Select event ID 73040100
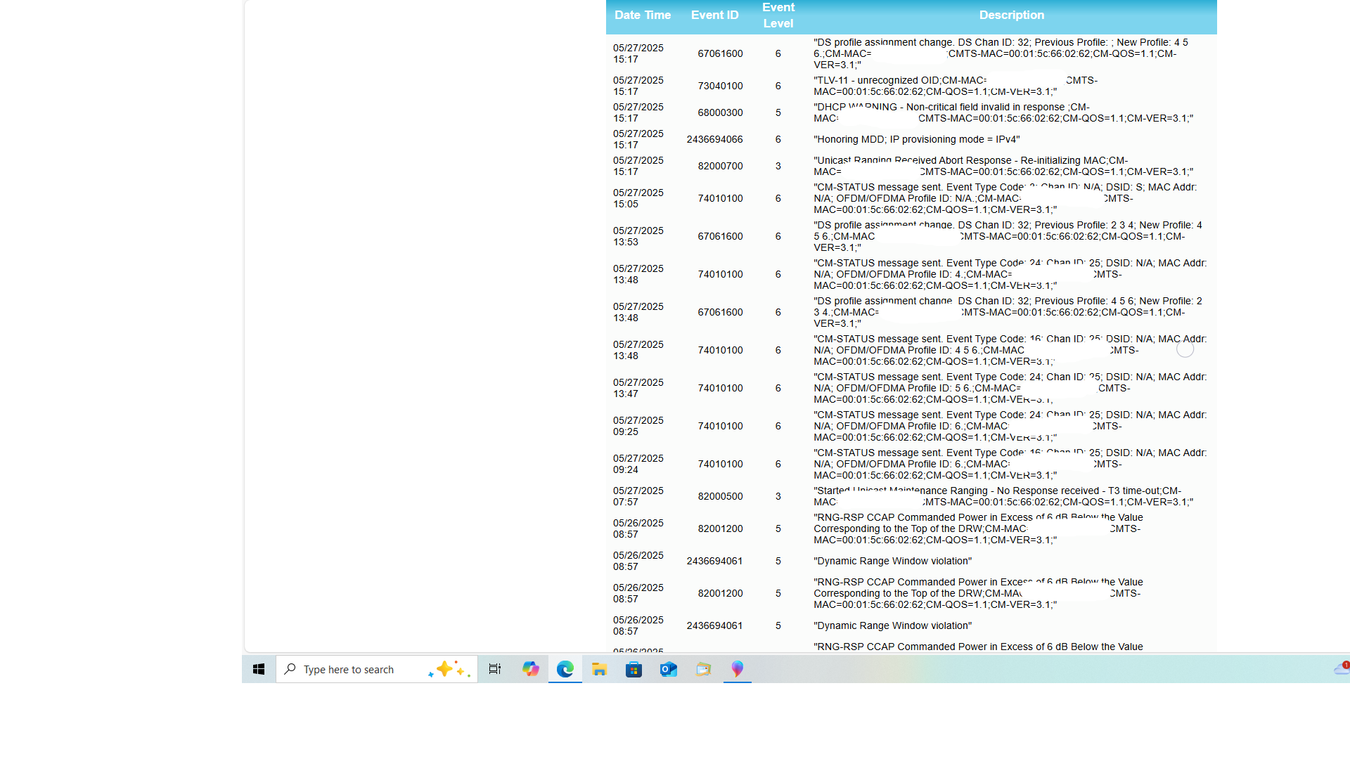This screenshot has width=1350, height=759. coord(720,86)
